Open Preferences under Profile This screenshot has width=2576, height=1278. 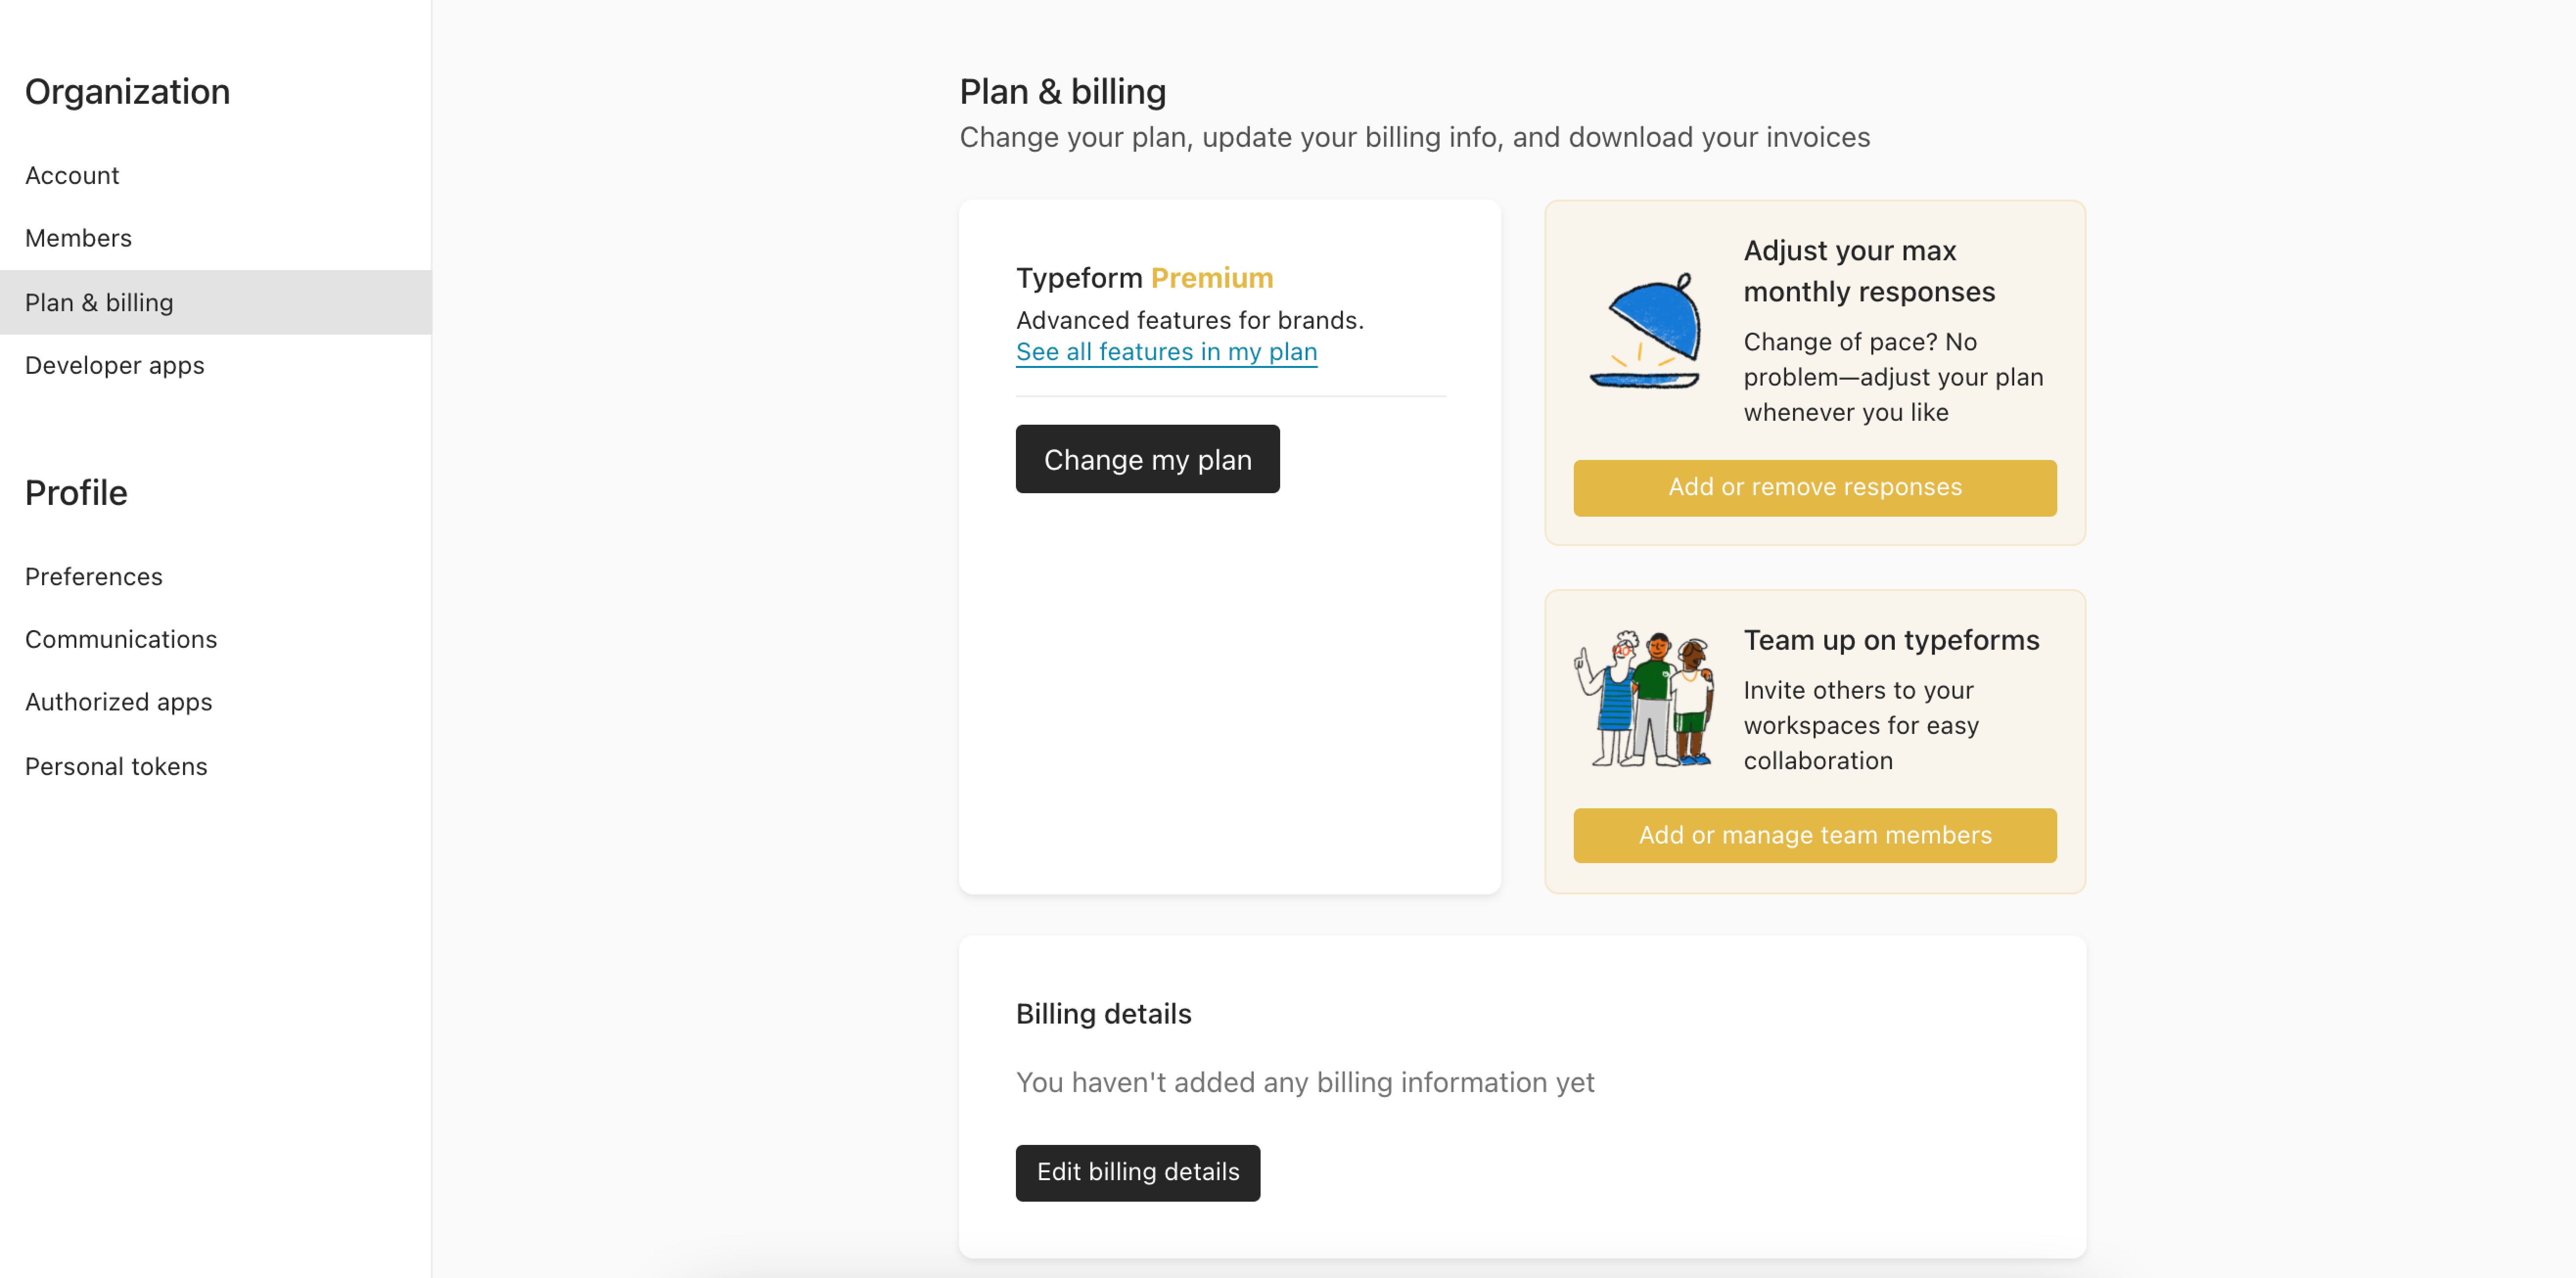coord(93,576)
